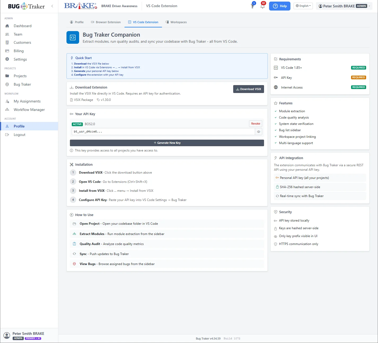Click the My Assignments icon
Screen dimensions: 378x343
[7, 101]
